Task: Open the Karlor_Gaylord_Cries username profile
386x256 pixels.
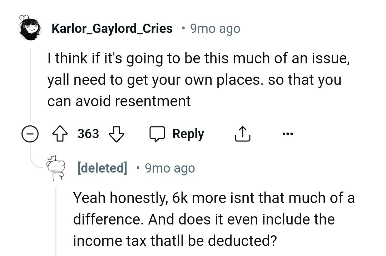Action: 112,28
